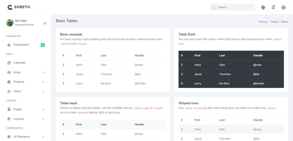This screenshot has height=141, width=293.
Task: Click the search magnifier icon
Action: 213,7
